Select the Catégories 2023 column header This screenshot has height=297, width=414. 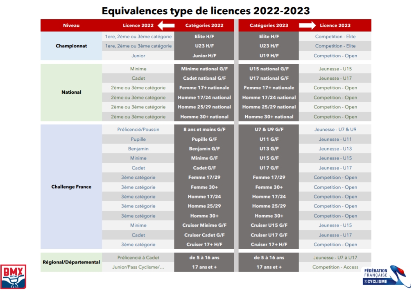tap(269, 25)
